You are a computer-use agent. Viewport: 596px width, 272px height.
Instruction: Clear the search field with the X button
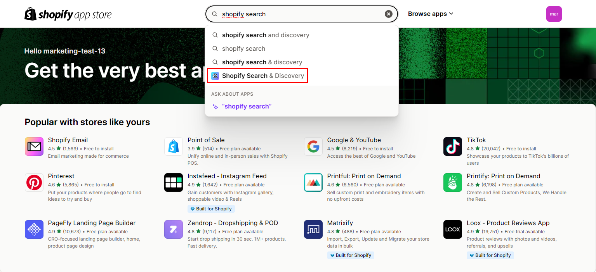pyautogui.click(x=388, y=14)
